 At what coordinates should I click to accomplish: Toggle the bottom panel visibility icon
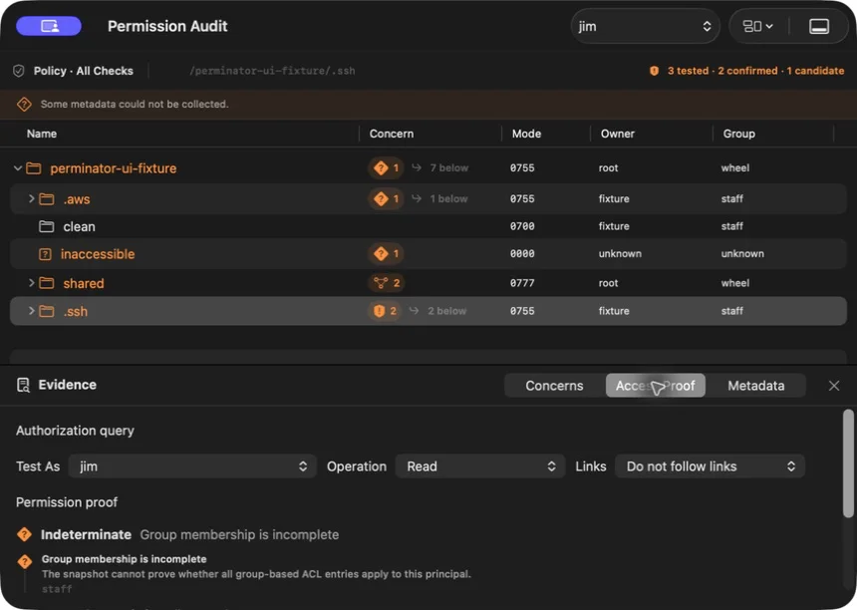click(x=819, y=26)
